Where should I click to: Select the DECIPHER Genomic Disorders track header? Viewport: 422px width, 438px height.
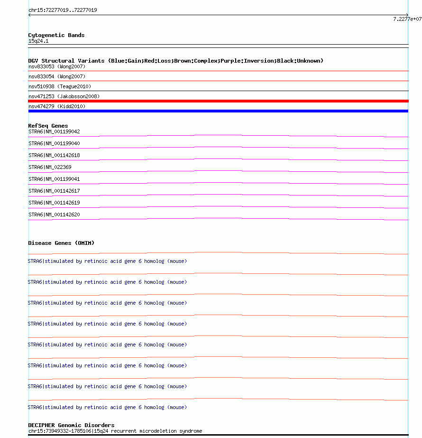pos(71,425)
